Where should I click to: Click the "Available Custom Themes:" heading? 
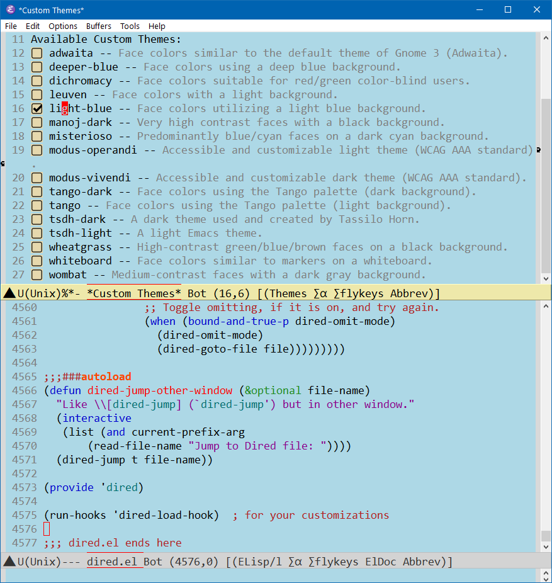point(106,40)
